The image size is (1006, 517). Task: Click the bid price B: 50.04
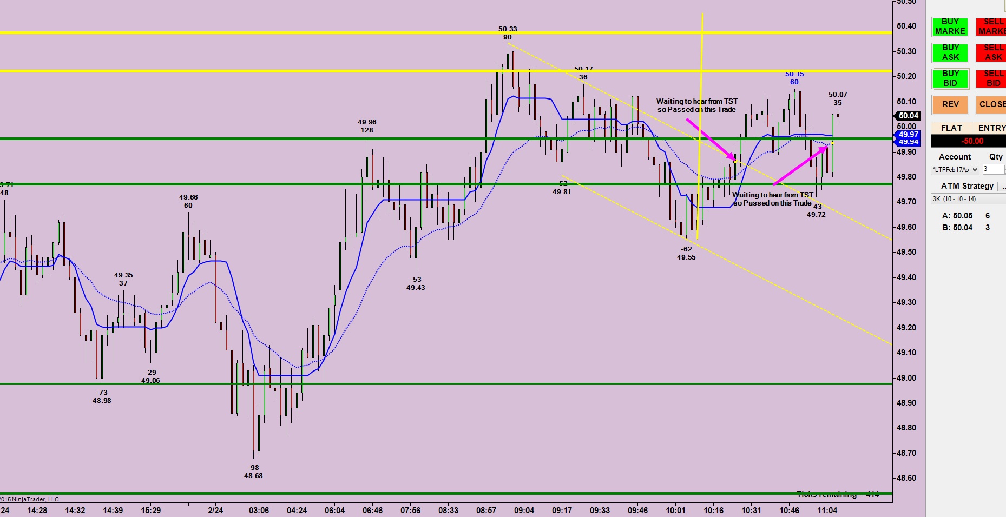tap(957, 228)
